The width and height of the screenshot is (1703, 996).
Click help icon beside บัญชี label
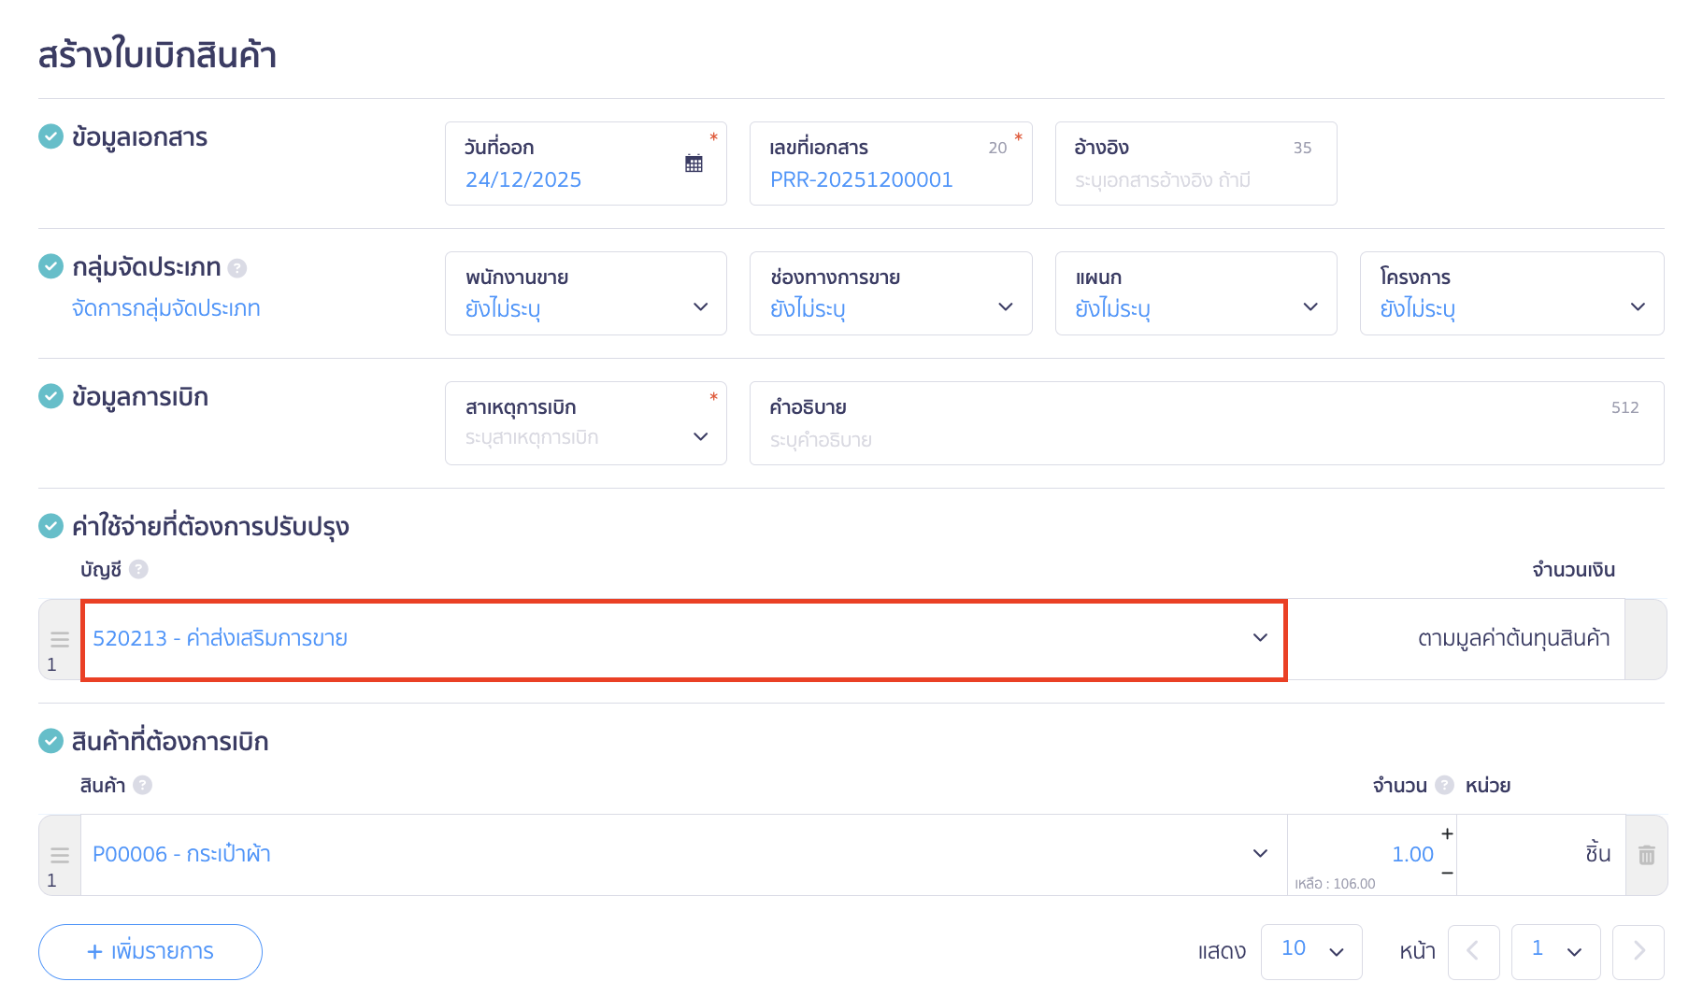coord(138,569)
